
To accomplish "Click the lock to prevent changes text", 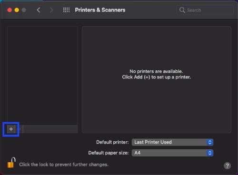I will (64, 165).
